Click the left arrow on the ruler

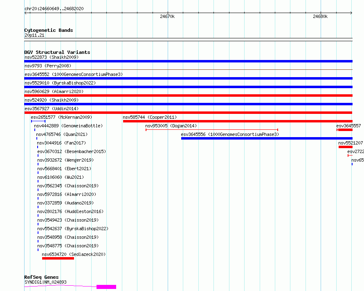click(x=26, y=13)
